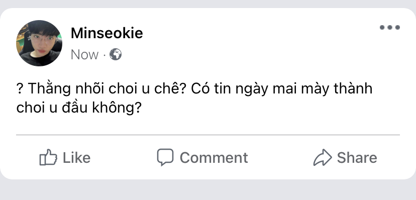Screen dimensions: 416x200
Task: Click the post line "choi u đầu không?"
Action: pyautogui.click(x=79, y=108)
